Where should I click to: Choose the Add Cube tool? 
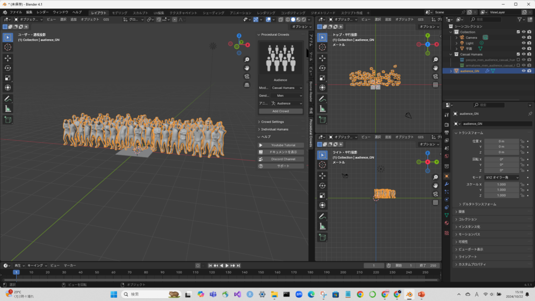click(x=8, y=120)
